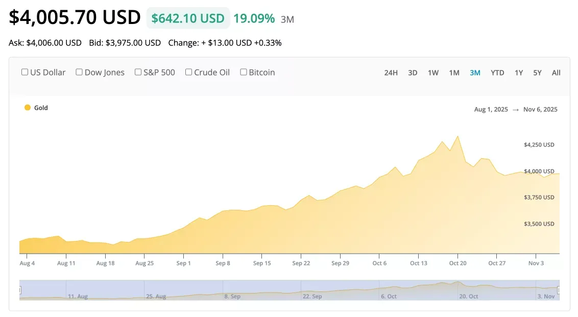Image resolution: width=578 pixels, height=317 pixels.
Task: Show the 1W price range
Action: coord(433,72)
